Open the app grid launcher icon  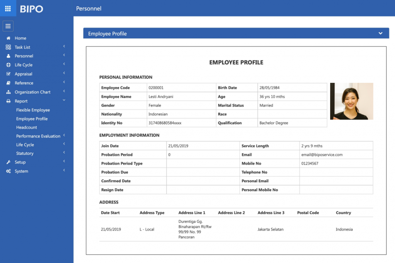pyautogui.click(x=8, y=8)
